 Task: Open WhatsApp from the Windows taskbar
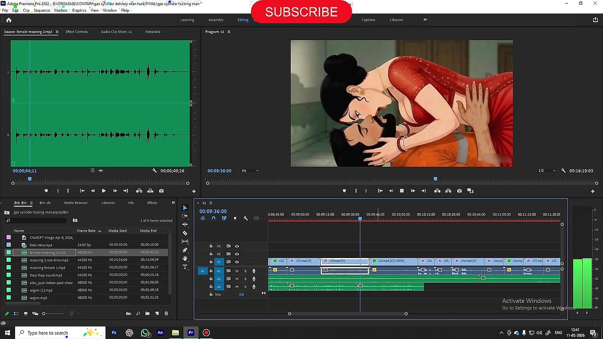pyautogui.click(x=145, y=333)
